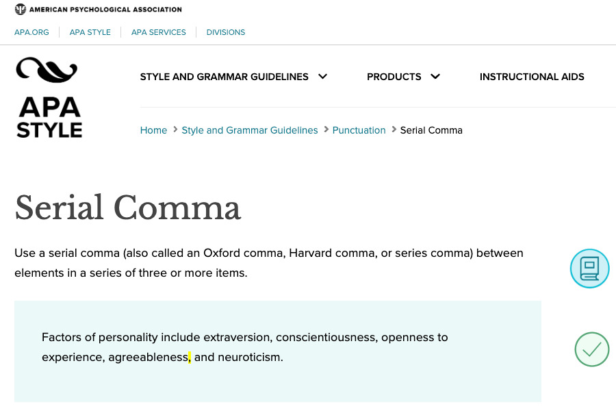
Task: Go to Home via the breadcrumb
Action: [153, 130]
